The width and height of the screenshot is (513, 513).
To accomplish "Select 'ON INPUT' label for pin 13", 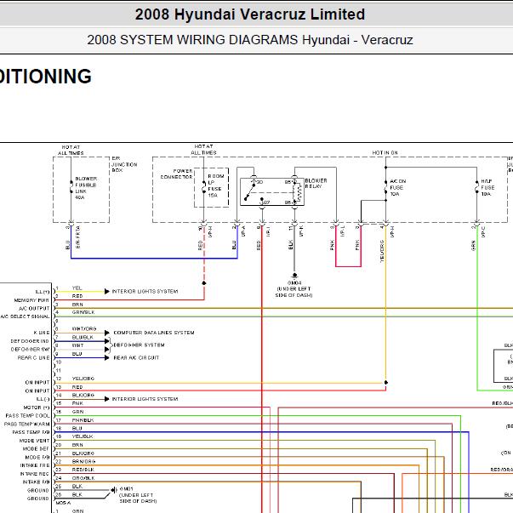I will click(x=37, y=390).
